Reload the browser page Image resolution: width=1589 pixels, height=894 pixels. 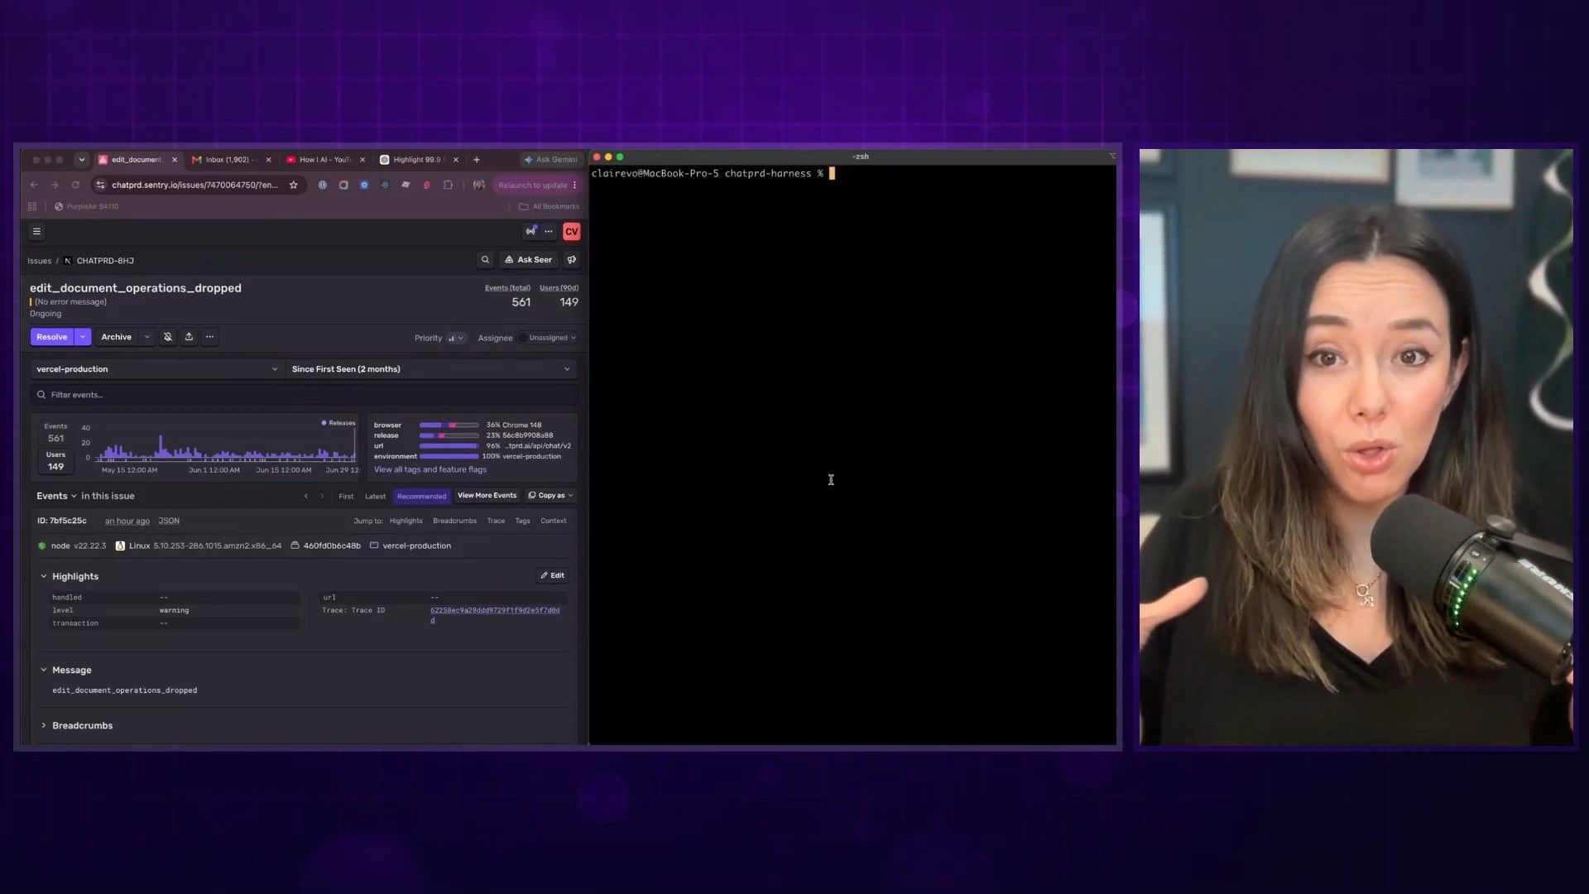[x=75, y=185]
